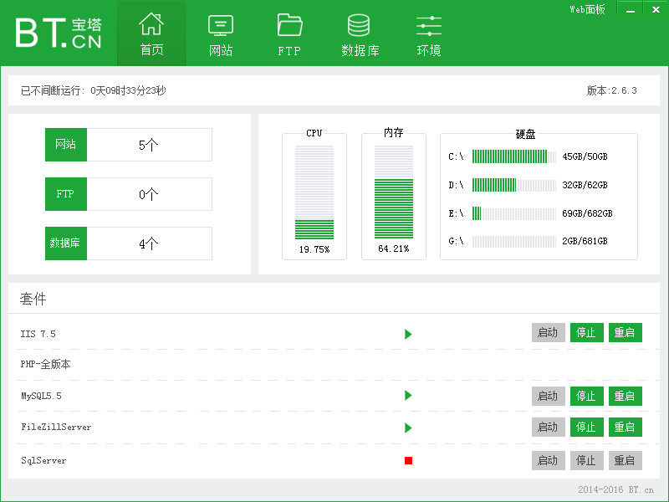
Task: Switch to the FTP tab label
Action: (x=289, y=51)
